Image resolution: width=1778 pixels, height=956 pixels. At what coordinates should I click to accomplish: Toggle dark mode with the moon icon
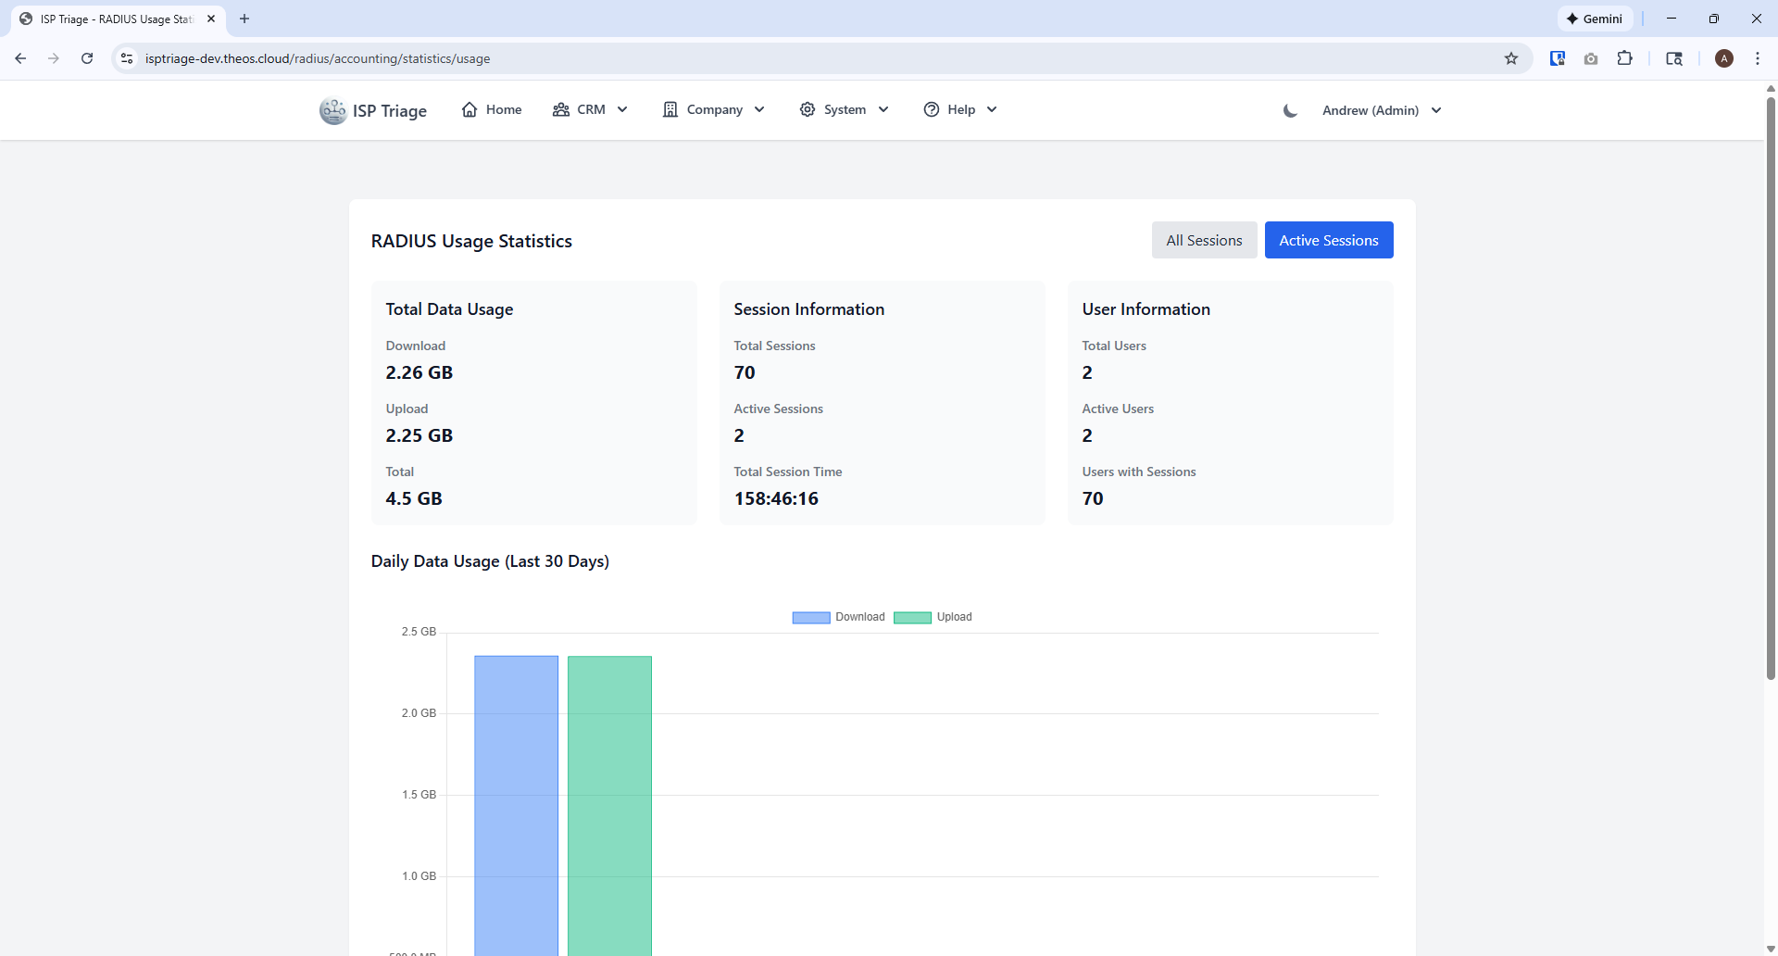(x=1290, y=110)
